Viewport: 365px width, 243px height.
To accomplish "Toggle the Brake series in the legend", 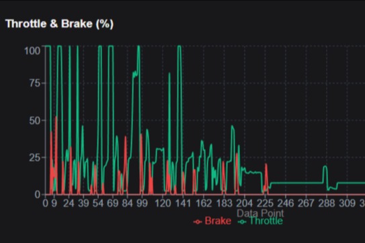I will pos(212,221).
